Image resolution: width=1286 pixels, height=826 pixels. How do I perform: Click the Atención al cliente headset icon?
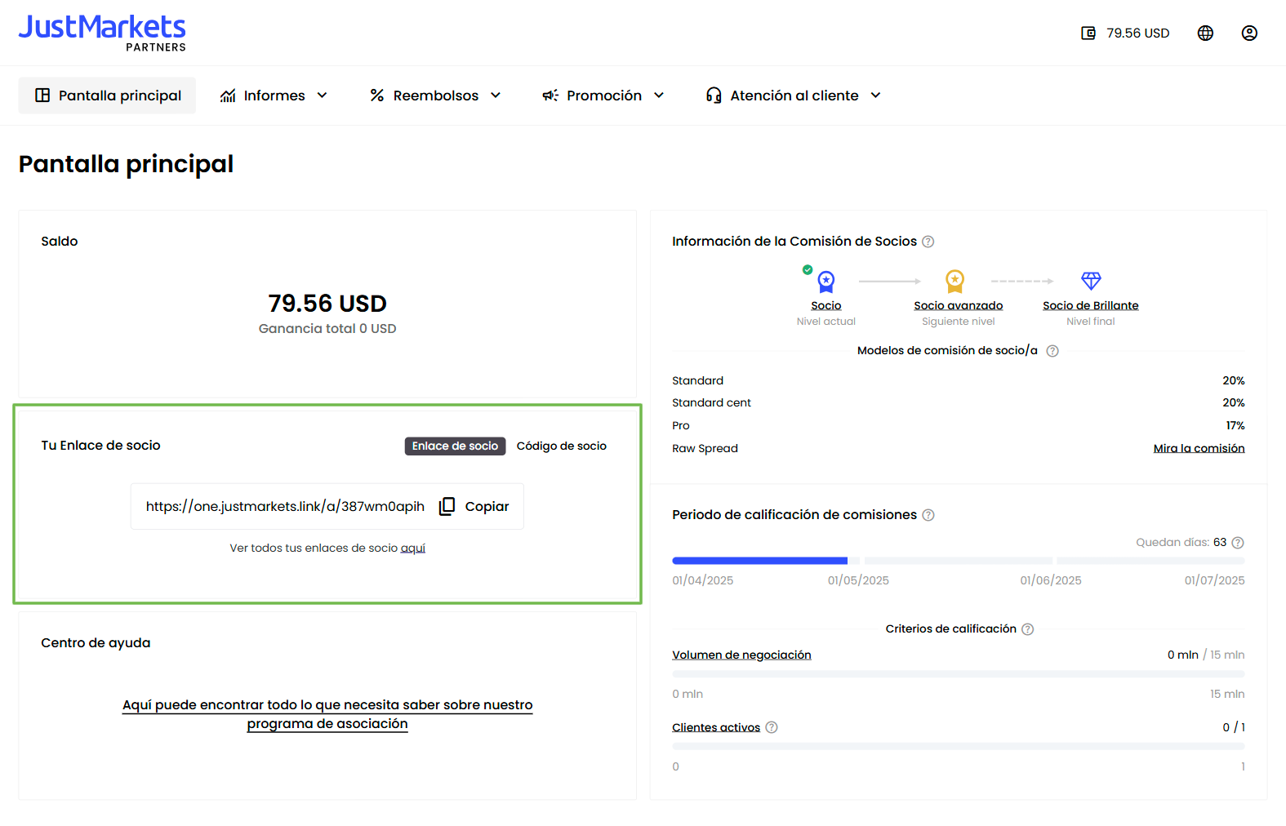[x=714, y=95]
